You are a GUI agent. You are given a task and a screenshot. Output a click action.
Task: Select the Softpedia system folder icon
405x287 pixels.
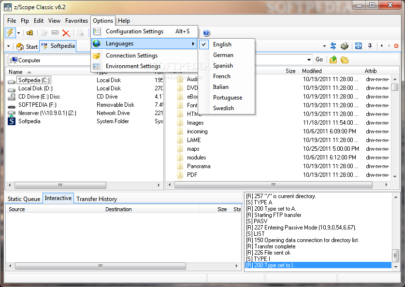[12, 121]
